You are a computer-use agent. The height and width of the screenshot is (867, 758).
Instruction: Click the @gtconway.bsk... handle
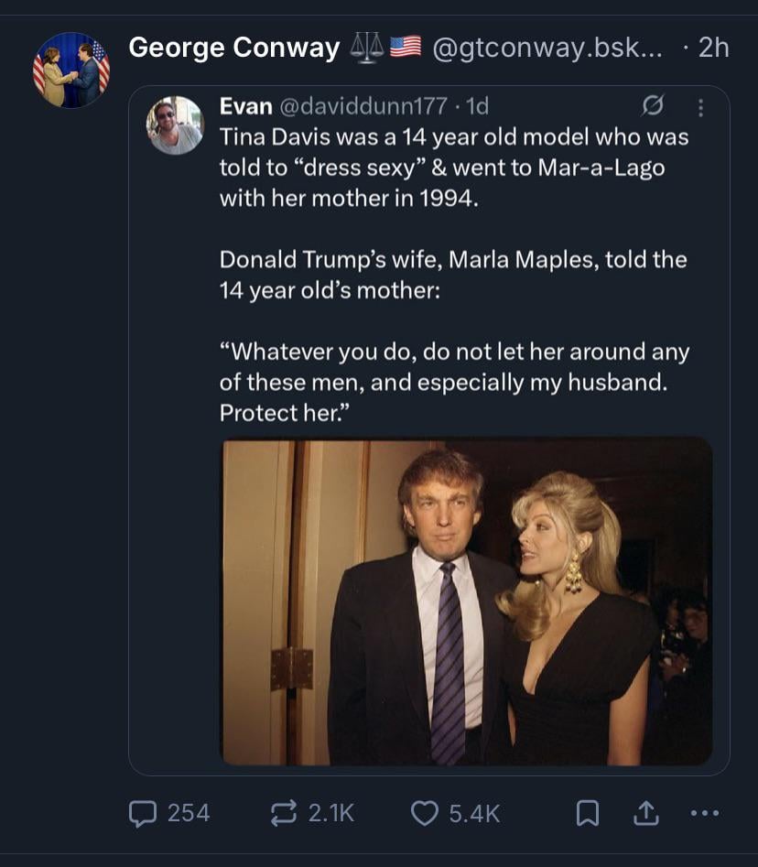[547, 48]
